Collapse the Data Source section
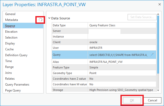This screenshot has width=164, height=106. tap(49, 18)
